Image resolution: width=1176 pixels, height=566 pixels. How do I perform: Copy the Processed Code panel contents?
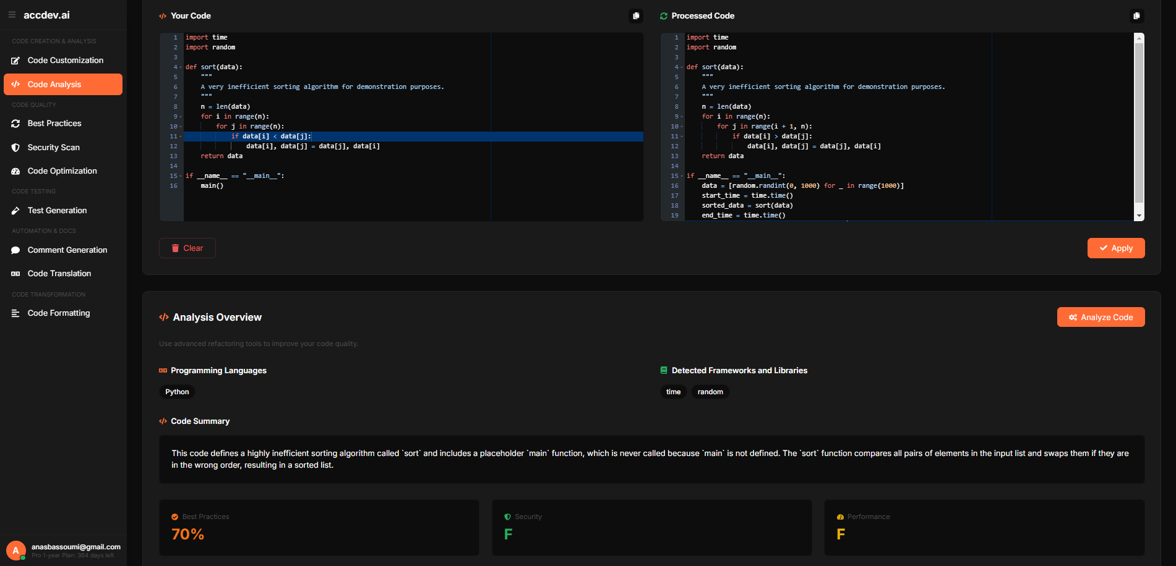(x=1136, y=16)
